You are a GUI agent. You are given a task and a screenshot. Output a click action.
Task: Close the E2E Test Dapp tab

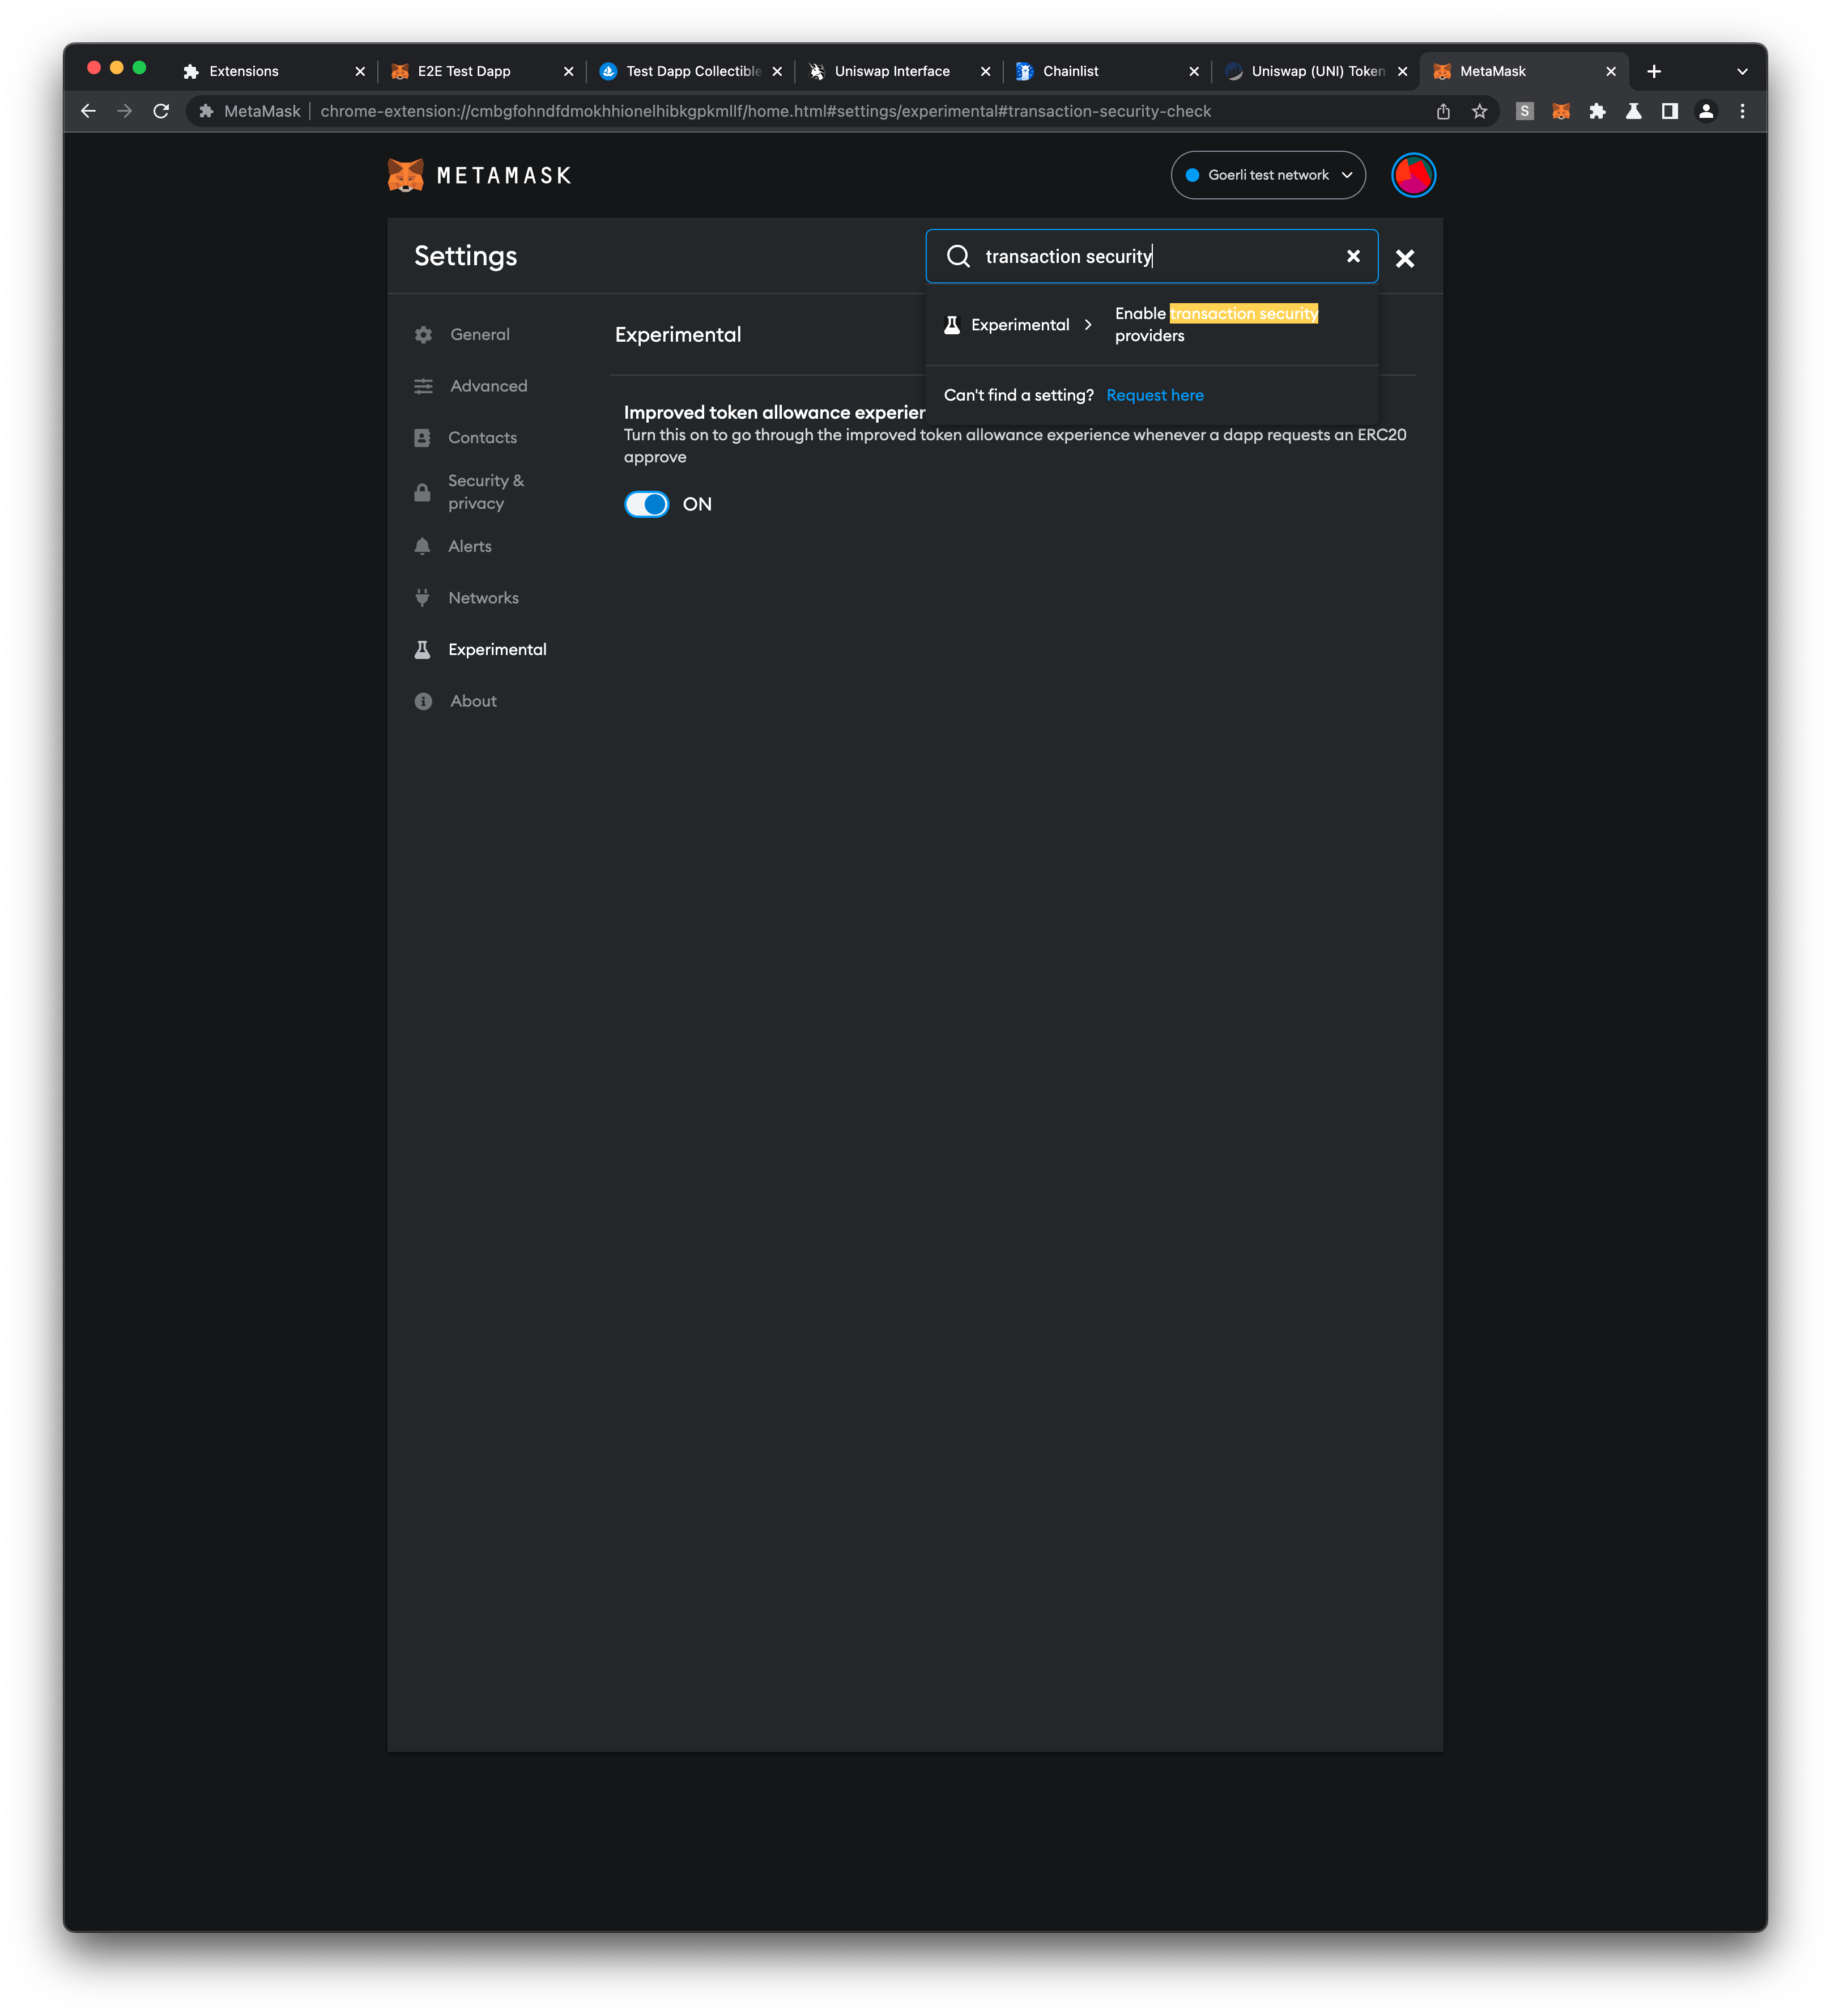point(568,71)
